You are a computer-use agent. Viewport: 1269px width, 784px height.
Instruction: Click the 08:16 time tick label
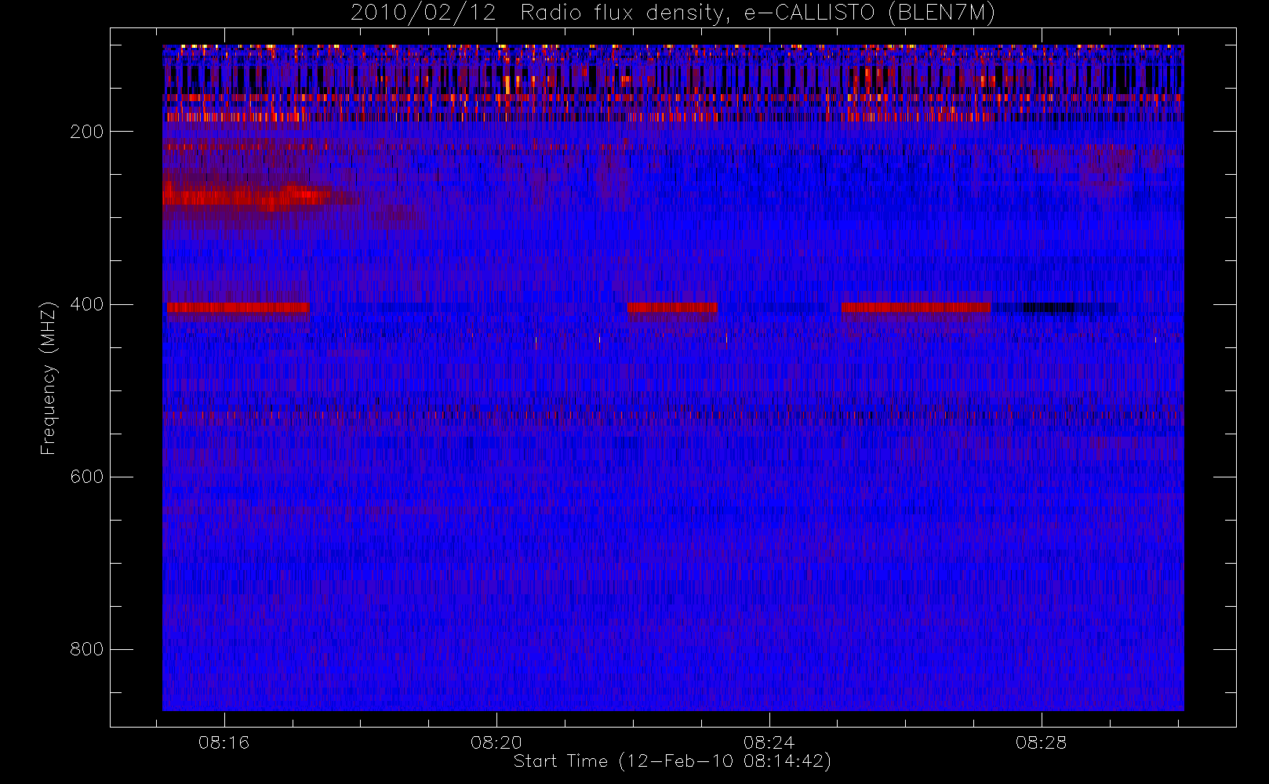click(224, 742)
